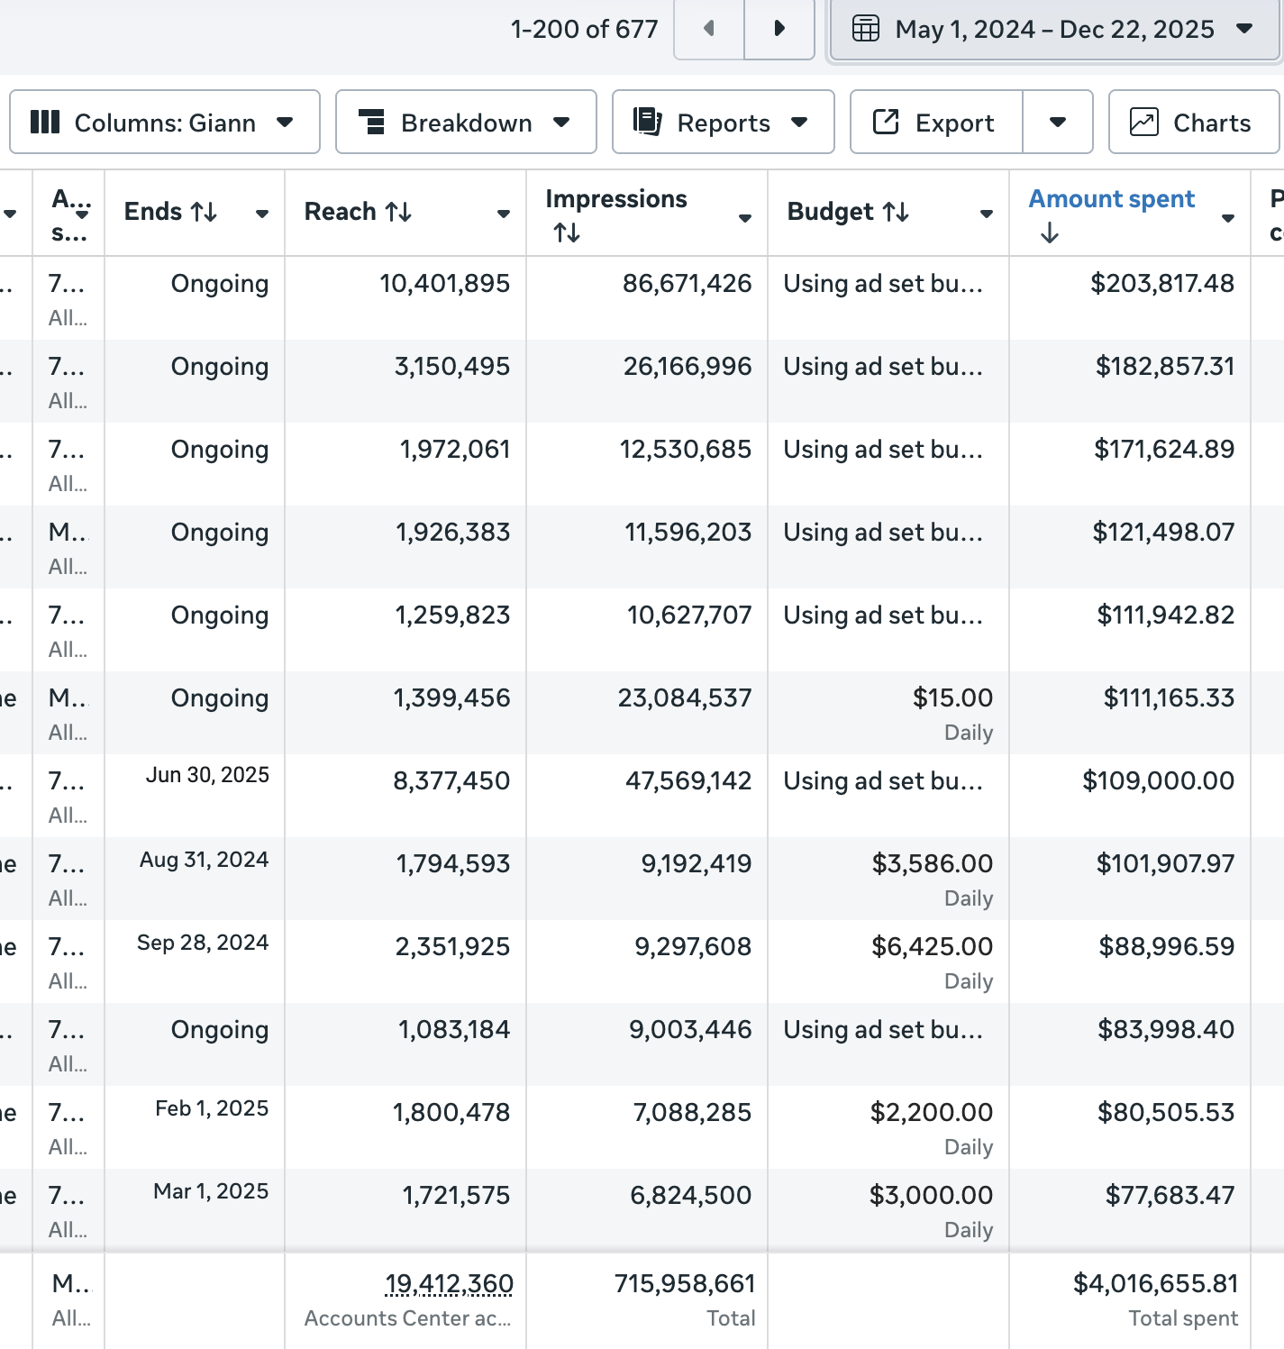Click the Columns bars icon
The height and width of the screenshot is (1349, 1284).
(x=45, y=122)
